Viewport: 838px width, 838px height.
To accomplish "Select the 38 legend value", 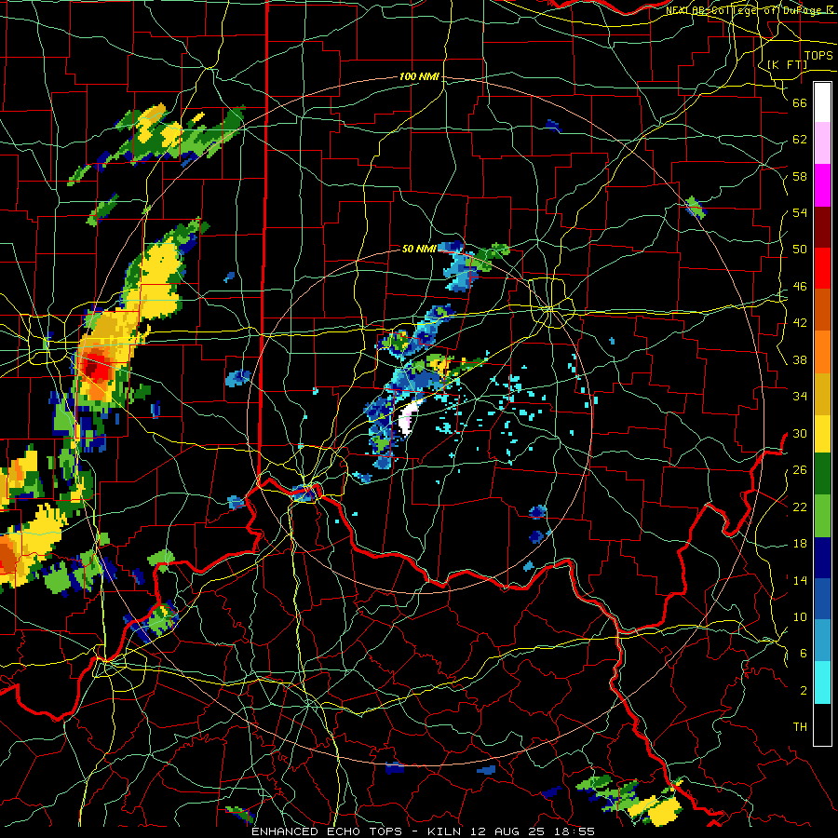I will pos(800,359).
